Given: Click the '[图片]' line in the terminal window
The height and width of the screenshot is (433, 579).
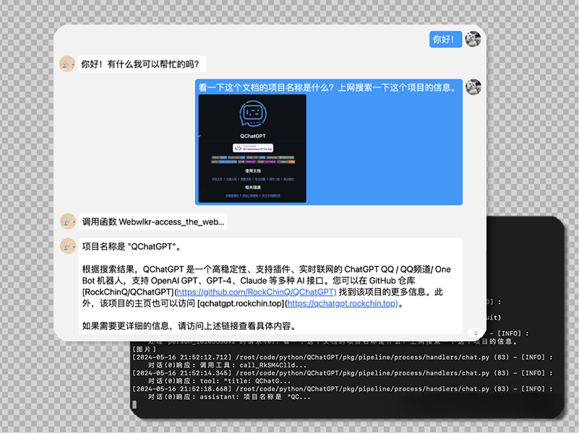Looking at the screenshot, I should click(145, 349).
